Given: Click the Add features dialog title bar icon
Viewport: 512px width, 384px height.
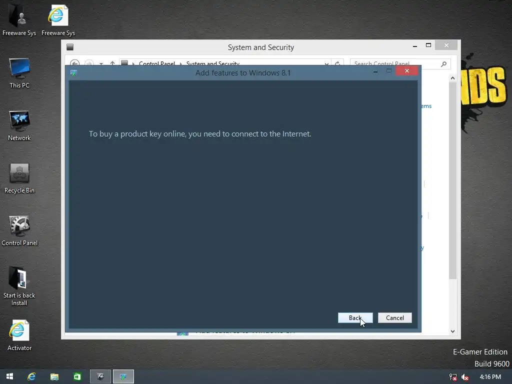Looking at the screenshot, I should 73,73.
